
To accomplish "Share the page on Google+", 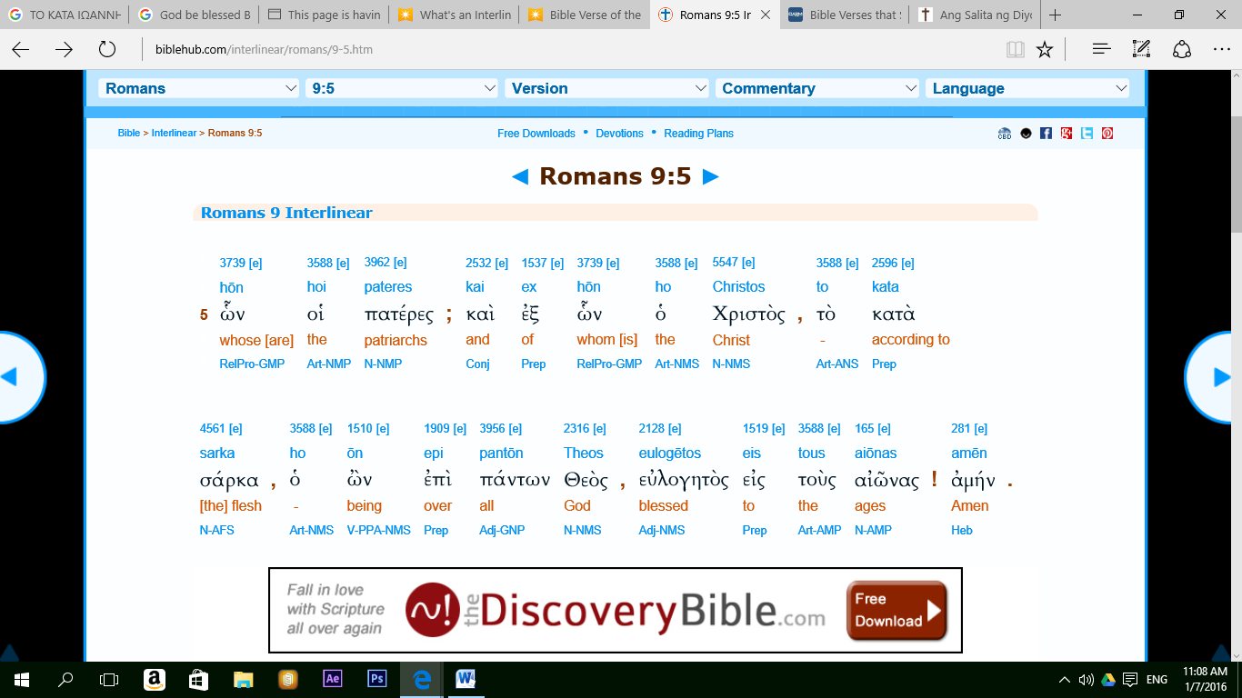I will pyautogui.click(x=1067, y=133).
